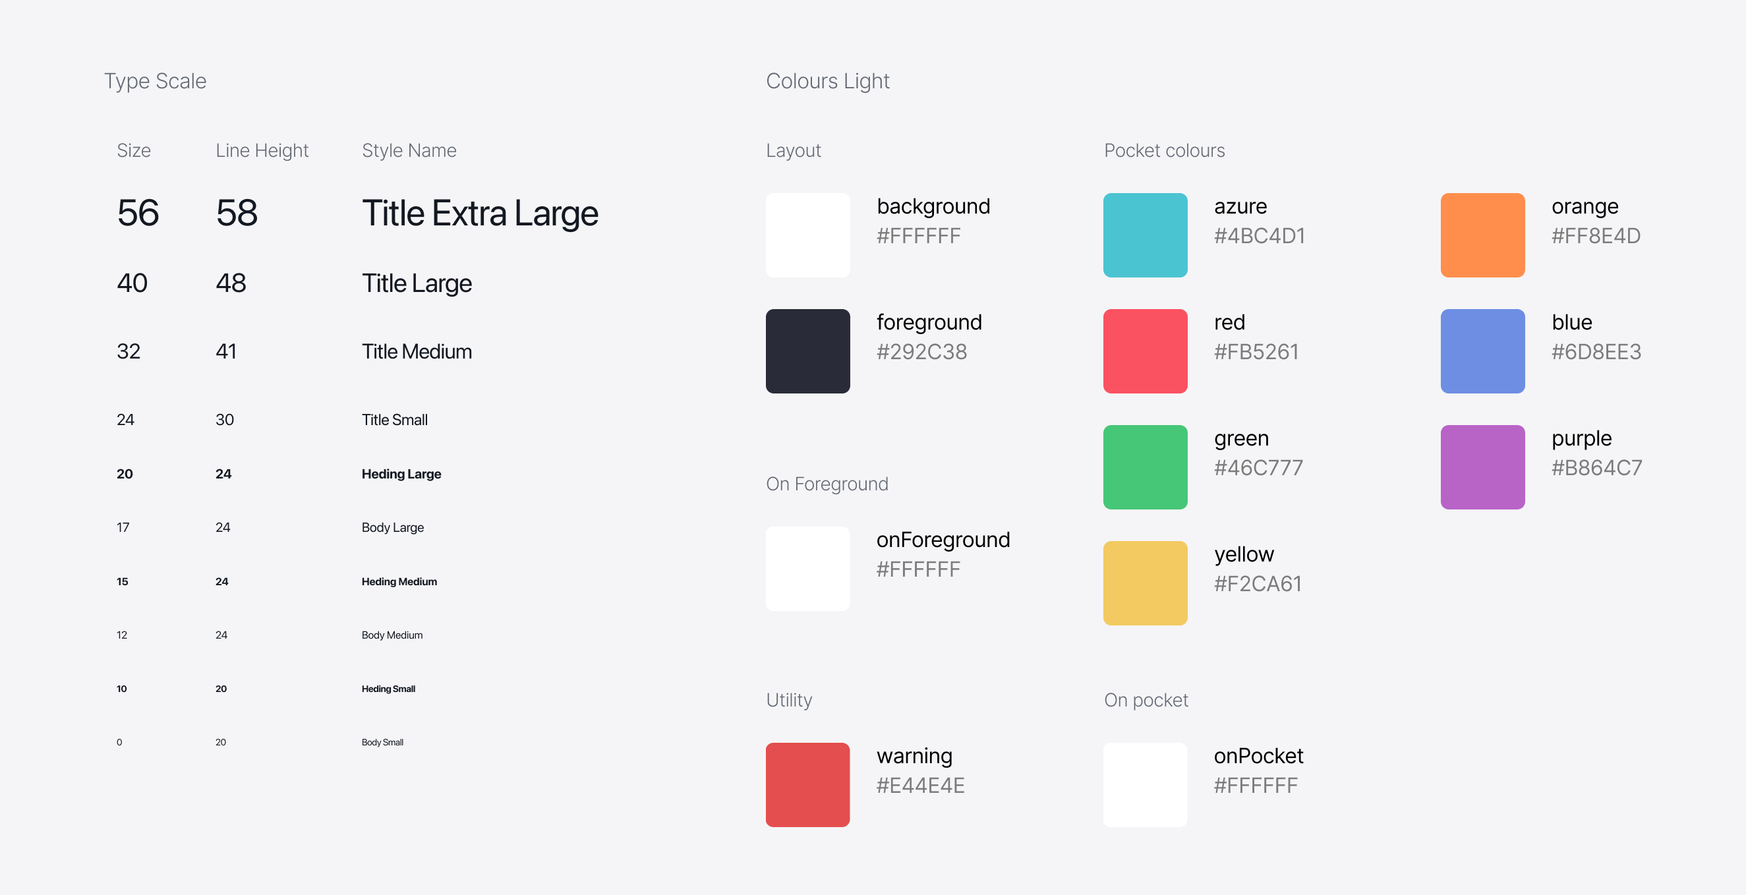Select the dark foreground #292C38 swatch
The height and width of the screenshot is (895, 1746).
(807, 351)
